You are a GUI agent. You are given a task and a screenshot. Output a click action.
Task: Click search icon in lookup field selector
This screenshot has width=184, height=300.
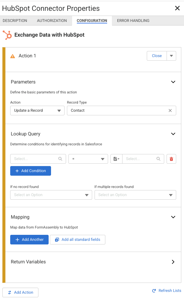click(60, 159)
